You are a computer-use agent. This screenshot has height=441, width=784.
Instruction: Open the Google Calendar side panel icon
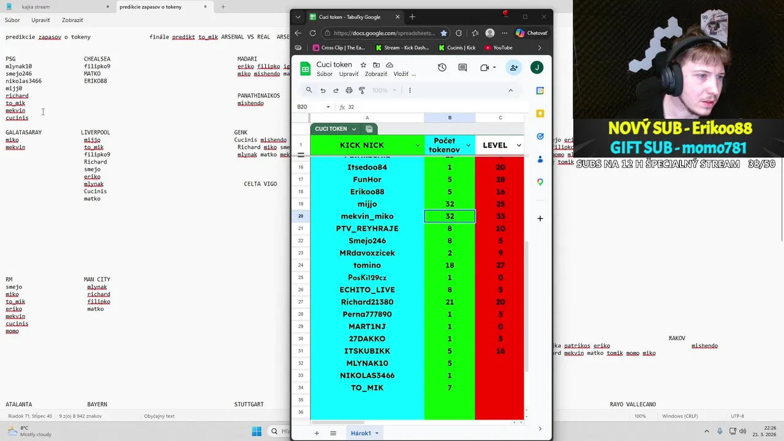(540, 91)
